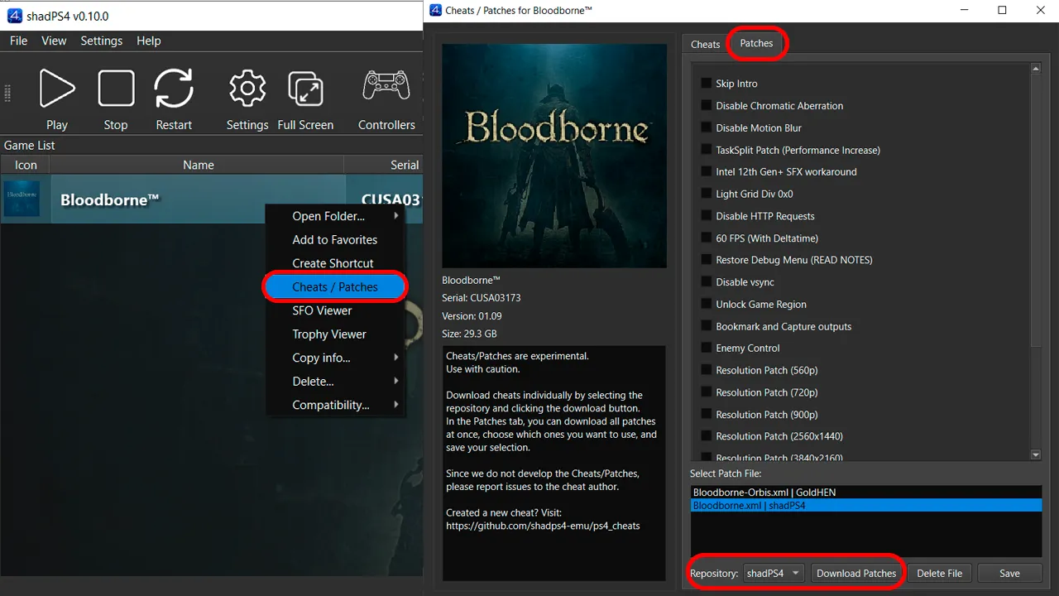Click the Stop icon in shadPS4 toolbar

click(x=116, y=89)
